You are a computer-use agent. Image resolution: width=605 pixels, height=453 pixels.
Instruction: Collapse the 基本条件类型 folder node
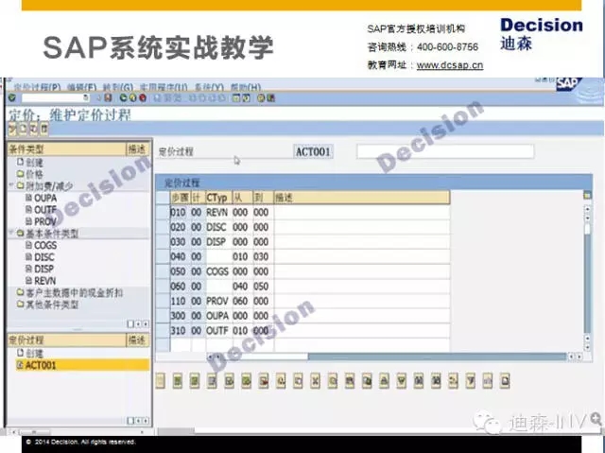(12, 233)
